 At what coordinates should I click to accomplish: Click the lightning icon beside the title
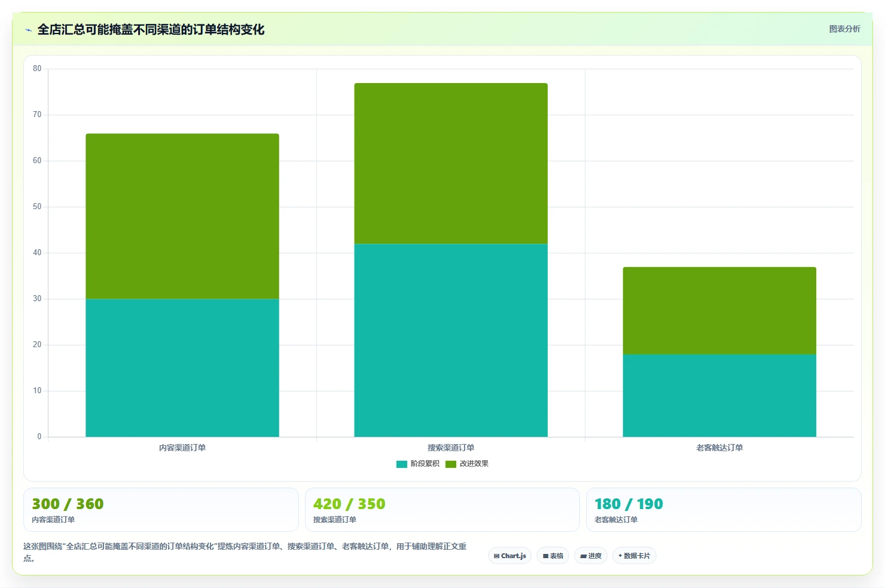[28, 30]
